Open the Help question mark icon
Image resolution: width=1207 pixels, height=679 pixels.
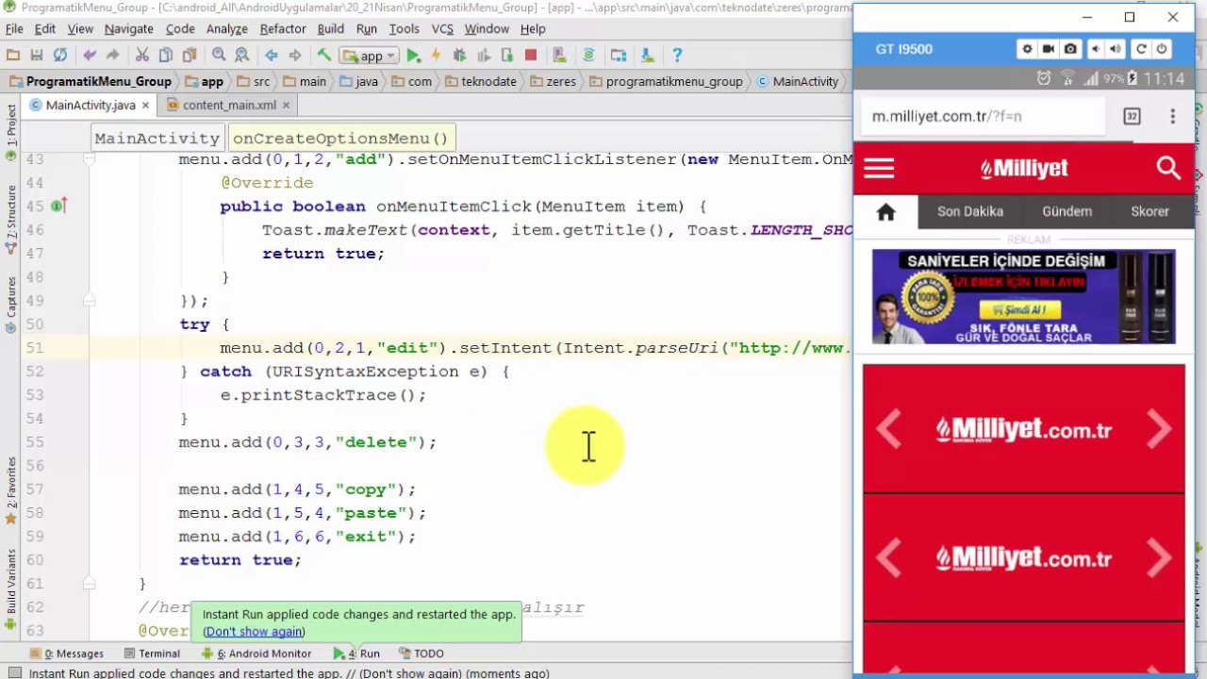[677, 56]
